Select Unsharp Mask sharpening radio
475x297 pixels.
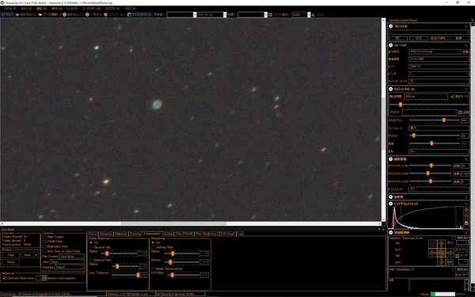click(x=153, y=247)
